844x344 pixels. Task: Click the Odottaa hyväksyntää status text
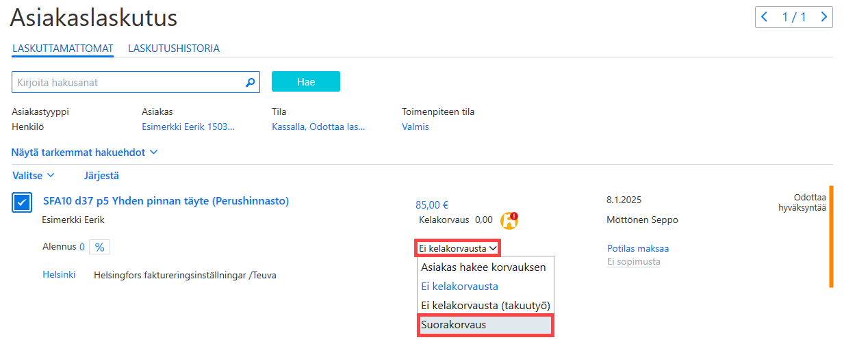coord(802,202)
